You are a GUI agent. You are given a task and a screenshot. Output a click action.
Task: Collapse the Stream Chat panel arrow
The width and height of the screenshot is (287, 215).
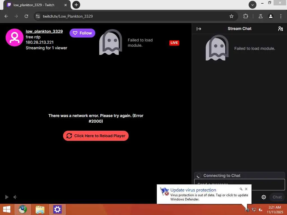click(199, 29)
